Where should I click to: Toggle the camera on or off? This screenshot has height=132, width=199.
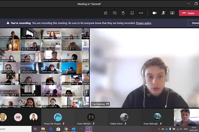click(x=155, y=13)
